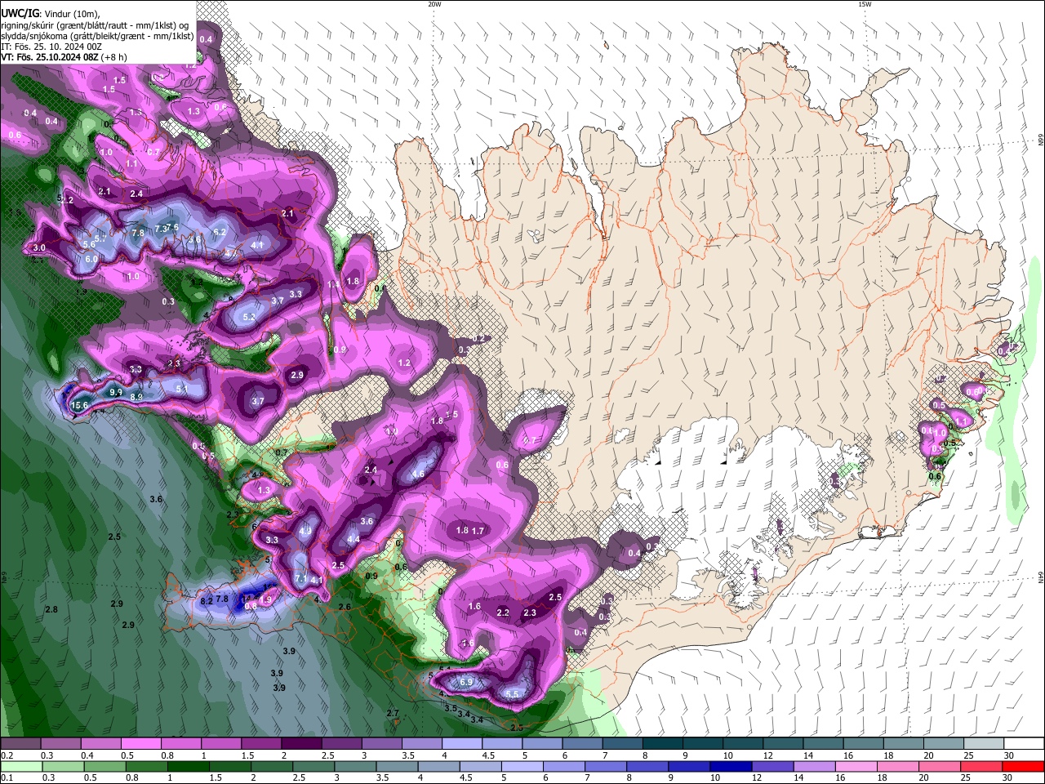Click the bright pink 0.5 snow legend swatch
The image size is (1045, 784).
[x=140, y=744]
